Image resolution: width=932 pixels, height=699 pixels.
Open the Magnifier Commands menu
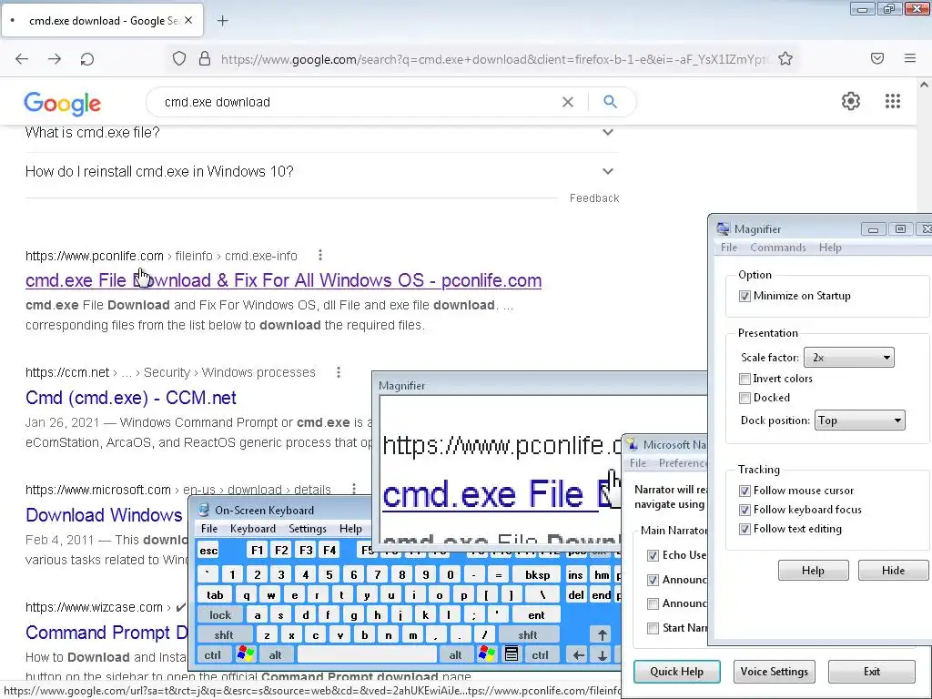pyautogui.click(x=778, y=248)
